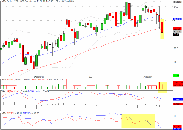Image resolution: width=183 pixels, height=130 pixels.
Task: Select the blue 82.2438 moving average tag
Action: [178, 19]
